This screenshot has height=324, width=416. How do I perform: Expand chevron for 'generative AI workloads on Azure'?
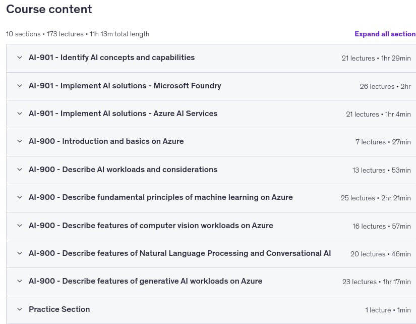[x=20, y=281]
